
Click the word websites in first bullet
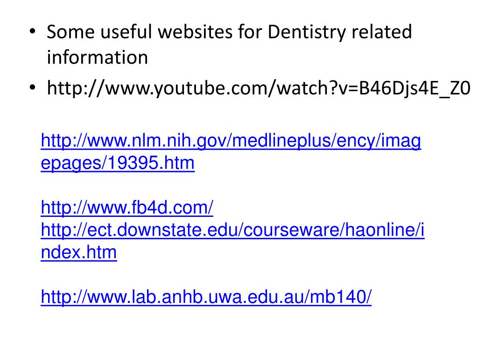(x=195, y=32)
